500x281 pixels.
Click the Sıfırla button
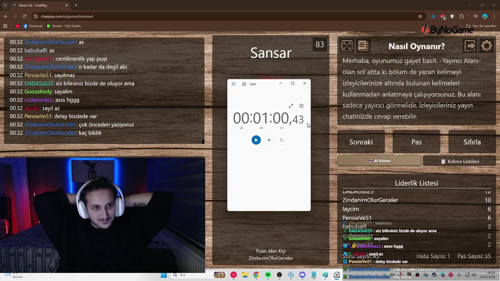(472, 142)
